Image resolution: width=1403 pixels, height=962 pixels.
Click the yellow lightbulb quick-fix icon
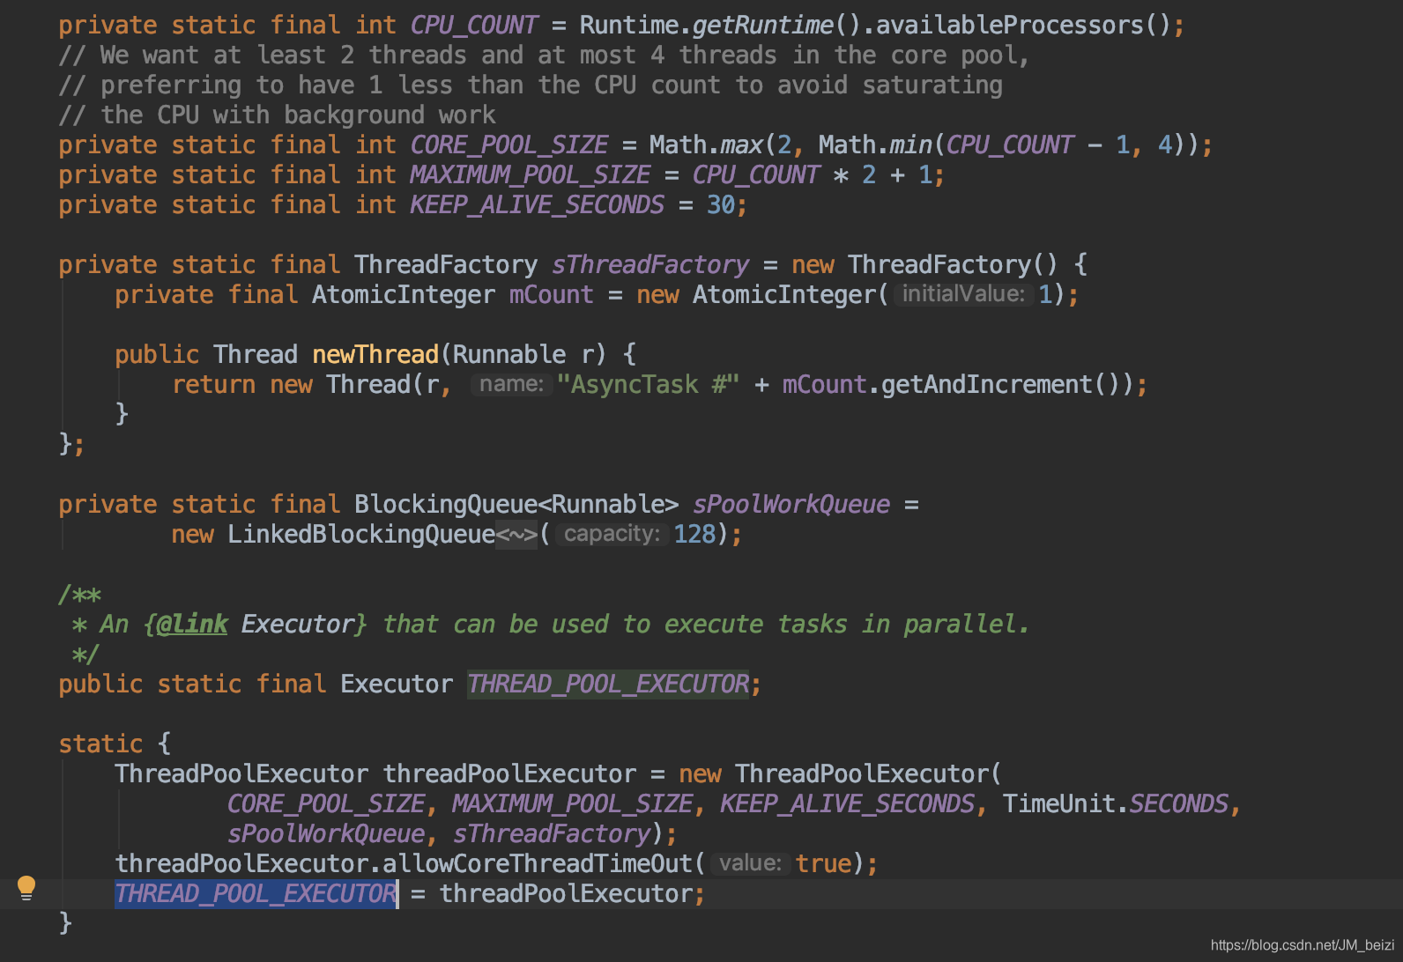coord(26,888)
